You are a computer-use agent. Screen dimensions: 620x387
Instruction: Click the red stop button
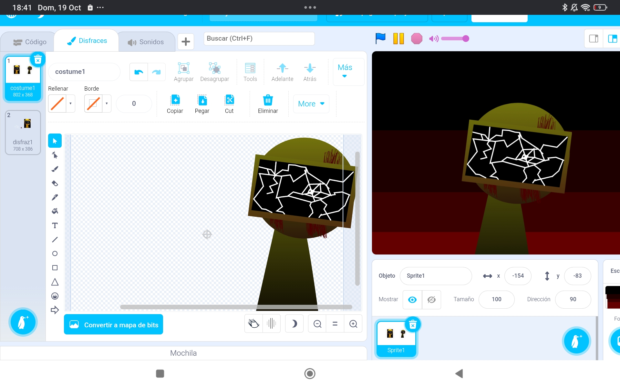417,39
